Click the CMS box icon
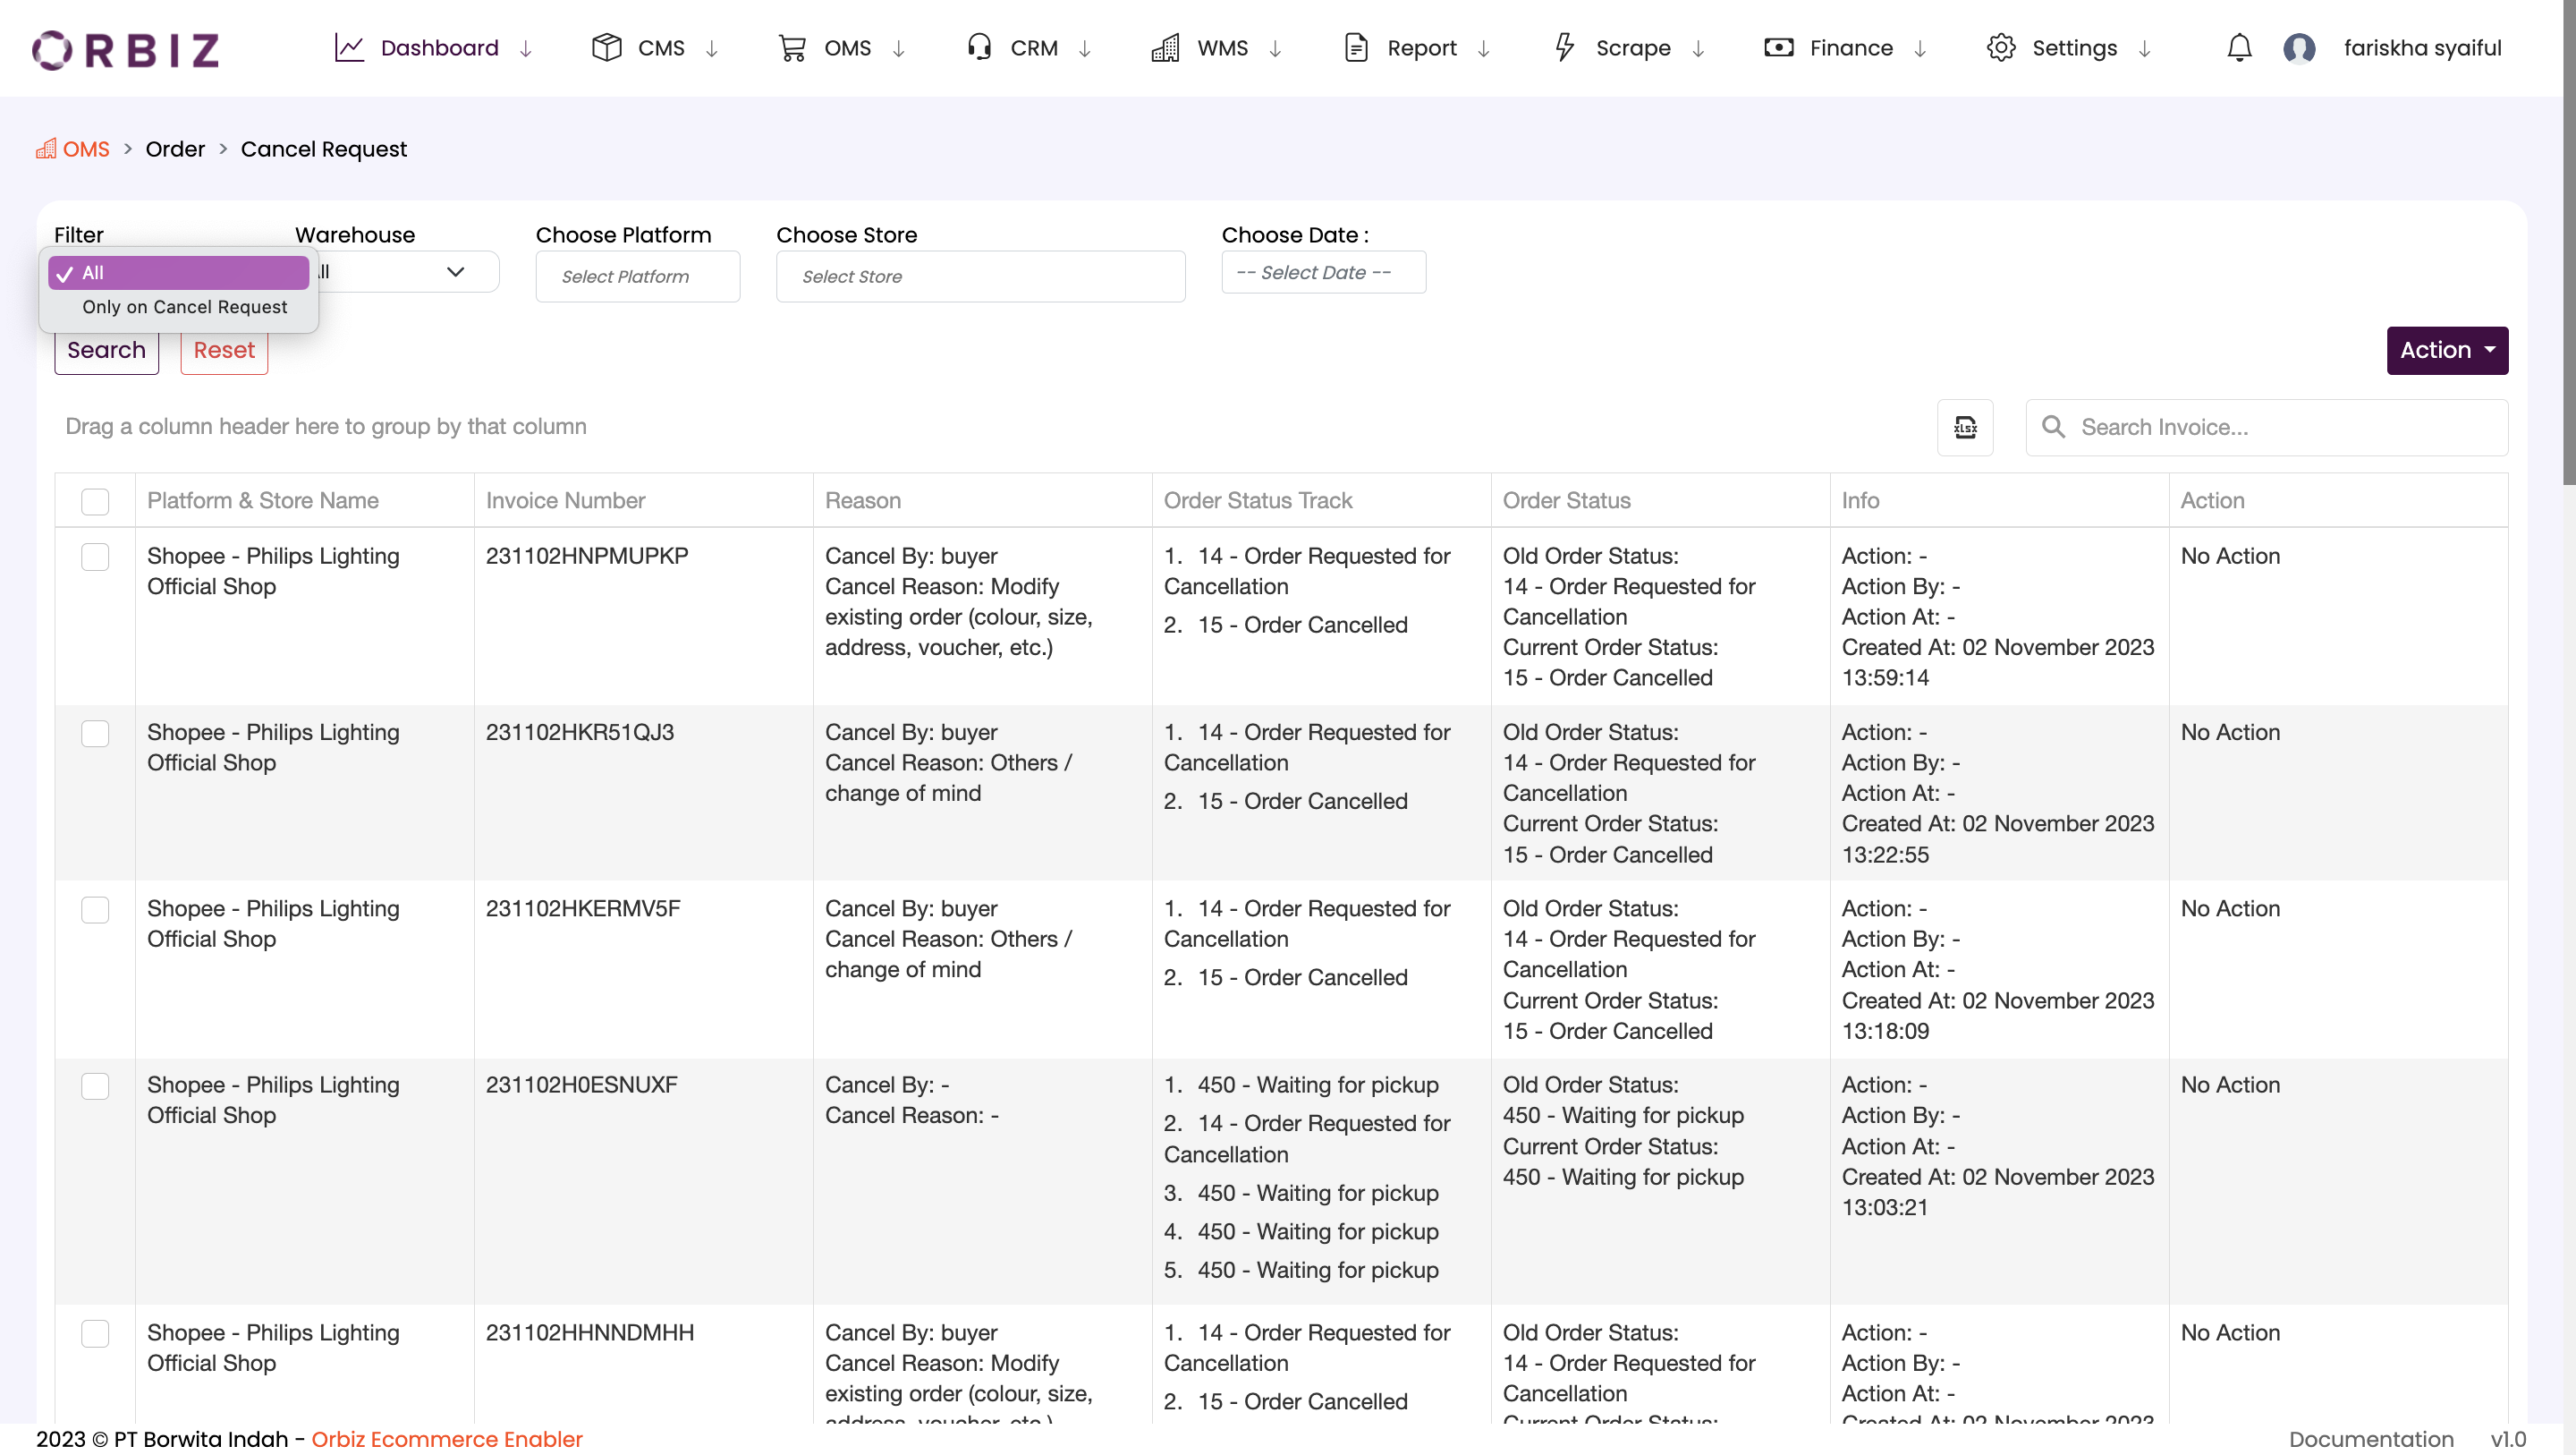The height and width of the screenshot is (1455, 2576). tap(607, 48)
